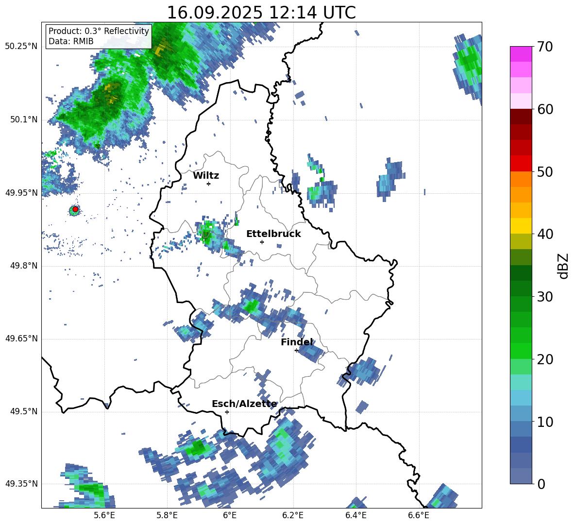The width and height of the screenshot is (575, 525).
Task: Click the Data: RMIB text
Action: click(71, 41)
